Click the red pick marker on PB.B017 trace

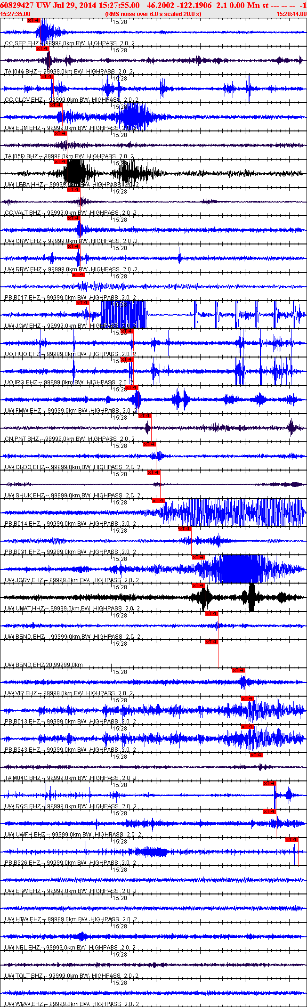(79, 275)
